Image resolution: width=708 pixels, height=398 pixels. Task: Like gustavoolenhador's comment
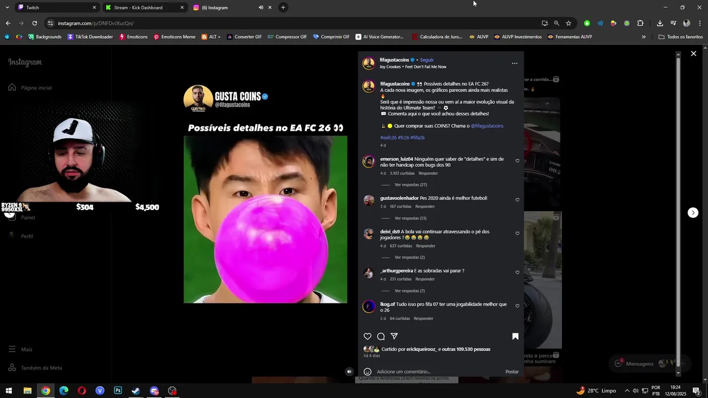[x=517, y=200]
